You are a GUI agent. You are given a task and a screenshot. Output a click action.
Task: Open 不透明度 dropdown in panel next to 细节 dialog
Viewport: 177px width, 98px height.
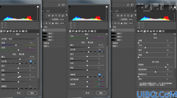[135, 19]
